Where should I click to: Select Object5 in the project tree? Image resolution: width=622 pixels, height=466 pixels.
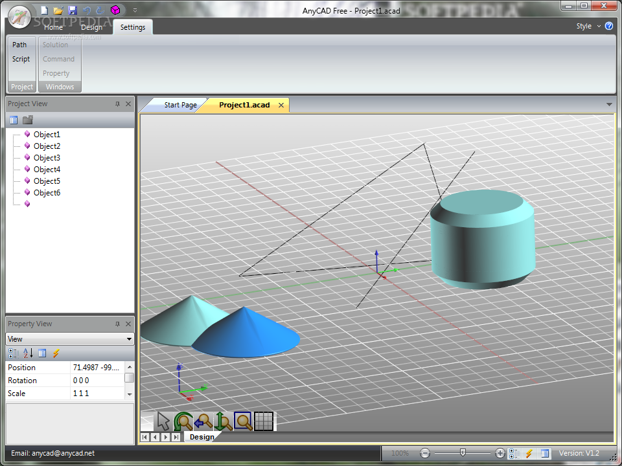(47, 181)
